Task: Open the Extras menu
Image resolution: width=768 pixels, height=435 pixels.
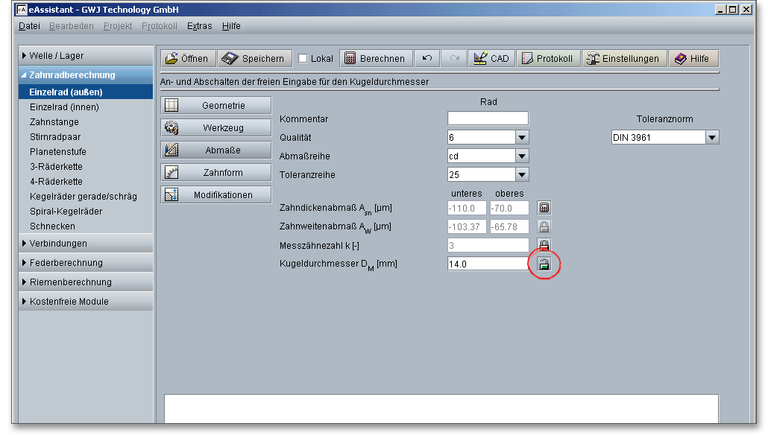Action: (x=199, y=26)
